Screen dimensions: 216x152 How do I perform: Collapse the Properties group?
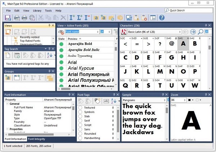[7, 129]
